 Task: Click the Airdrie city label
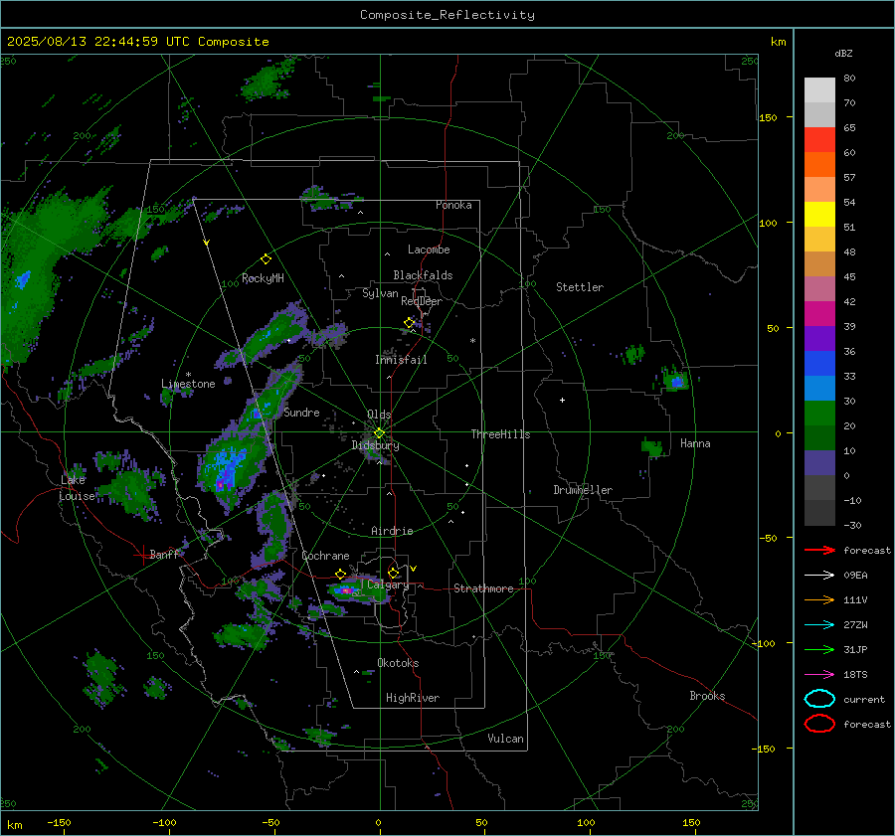click(x=392, y=531)
